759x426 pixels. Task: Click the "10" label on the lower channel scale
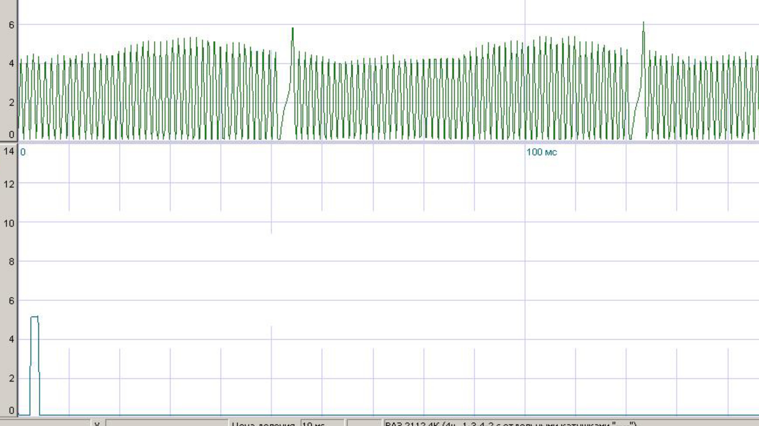click(x=9, y=223)
